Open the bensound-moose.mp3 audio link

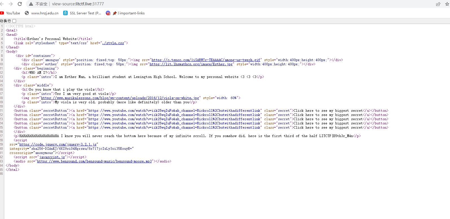click(94, 161)
